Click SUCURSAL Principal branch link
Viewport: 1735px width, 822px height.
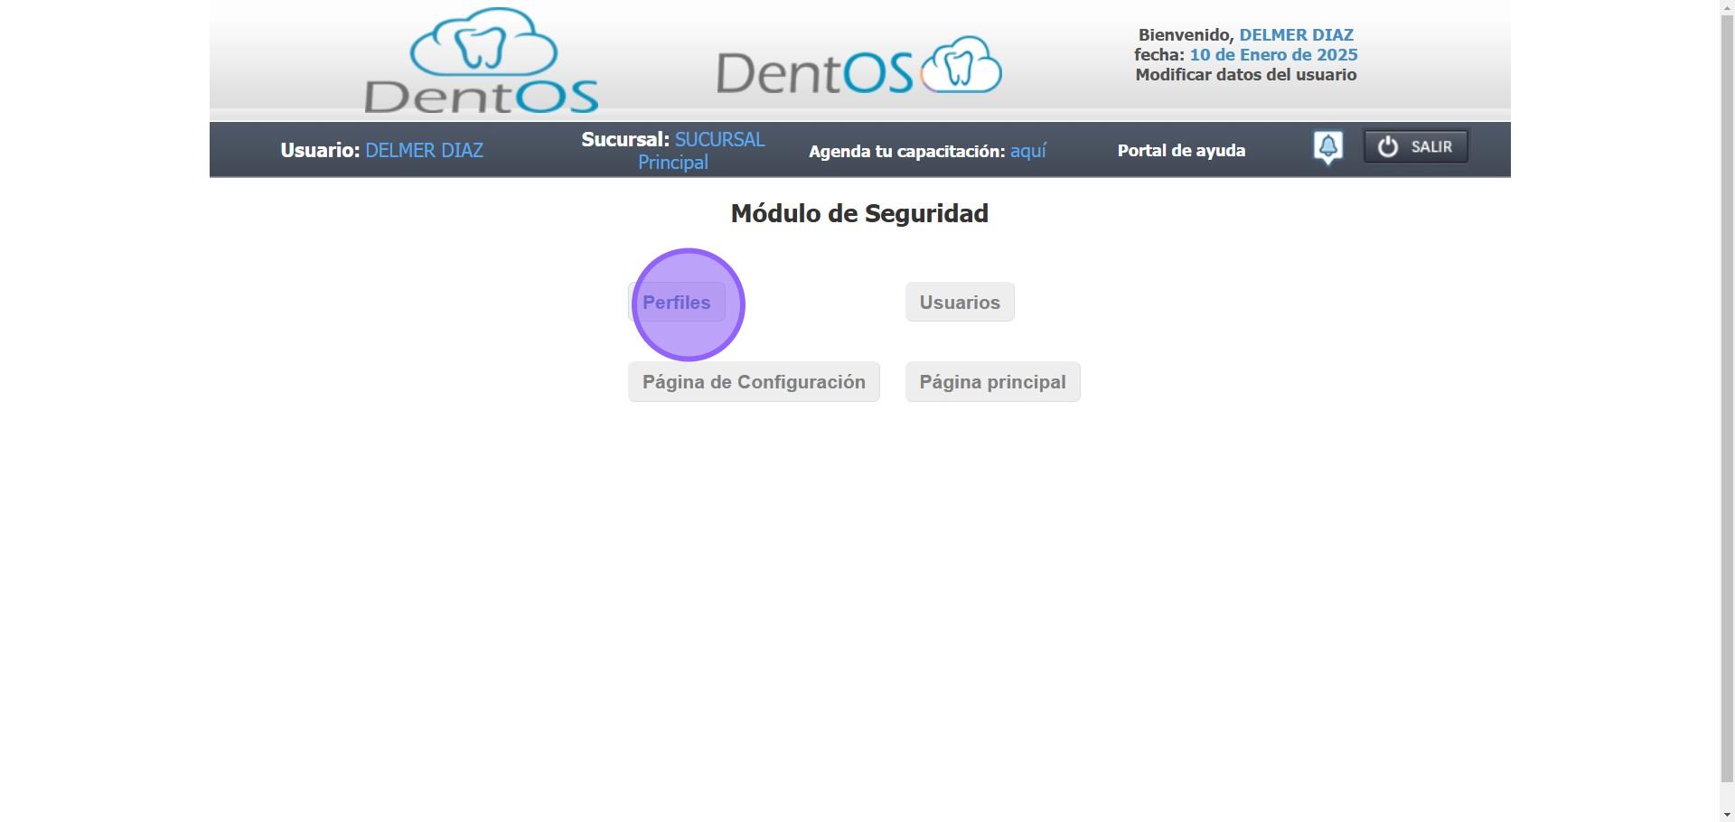[x=701, y=151]
